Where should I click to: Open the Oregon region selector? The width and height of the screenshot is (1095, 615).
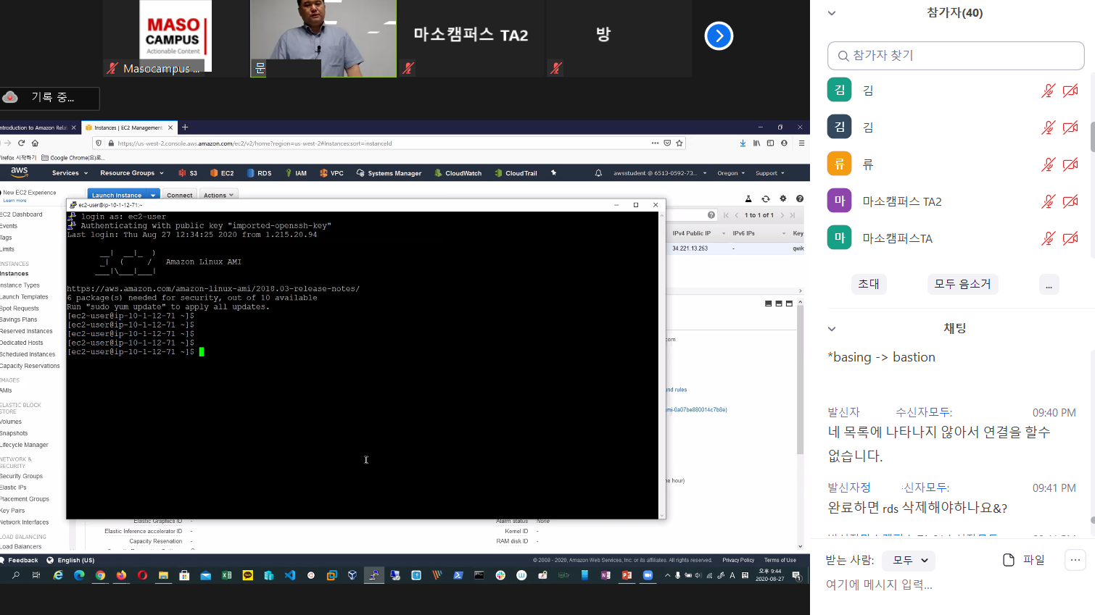pyautogui.click(x=731, y=173)
